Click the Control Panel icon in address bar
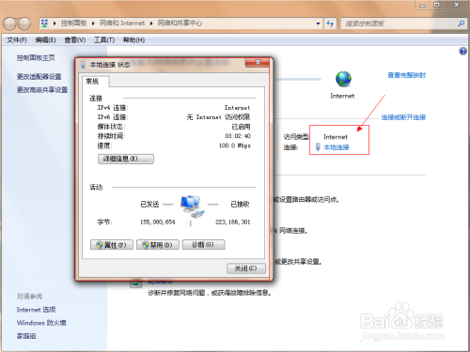470x352 pixels. 45,23
